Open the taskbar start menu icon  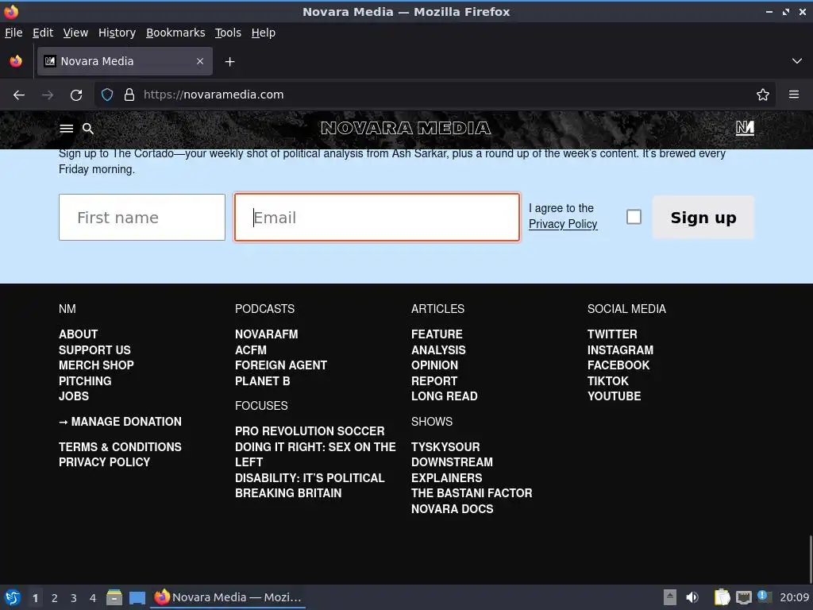tap(13, 597)
